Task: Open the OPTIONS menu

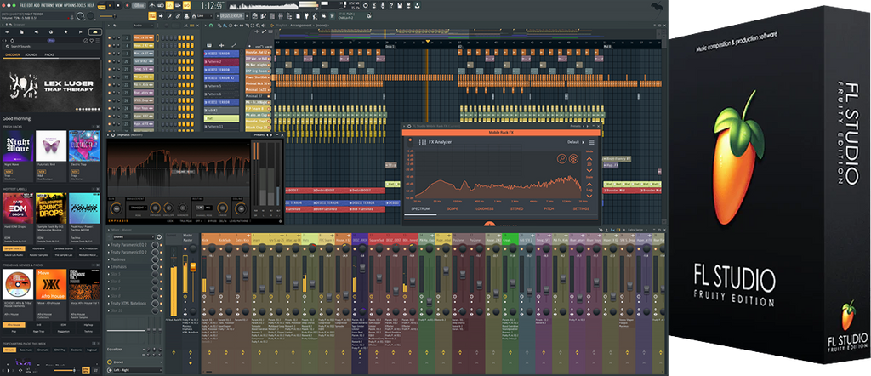Action: tap(70, 6)
